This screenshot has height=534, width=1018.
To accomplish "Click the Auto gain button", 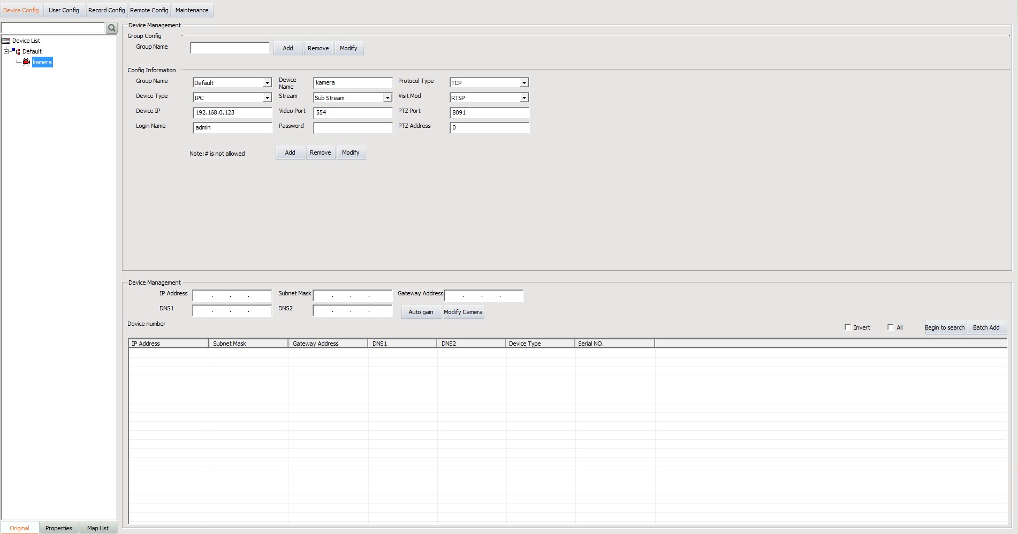I will pos(421,312).
